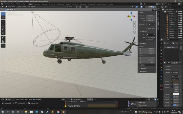Enable Lock To 3D Cursor checkbox
Viewport: 183px width, 114px height.
pyautogui.click(x=147, y=38)
